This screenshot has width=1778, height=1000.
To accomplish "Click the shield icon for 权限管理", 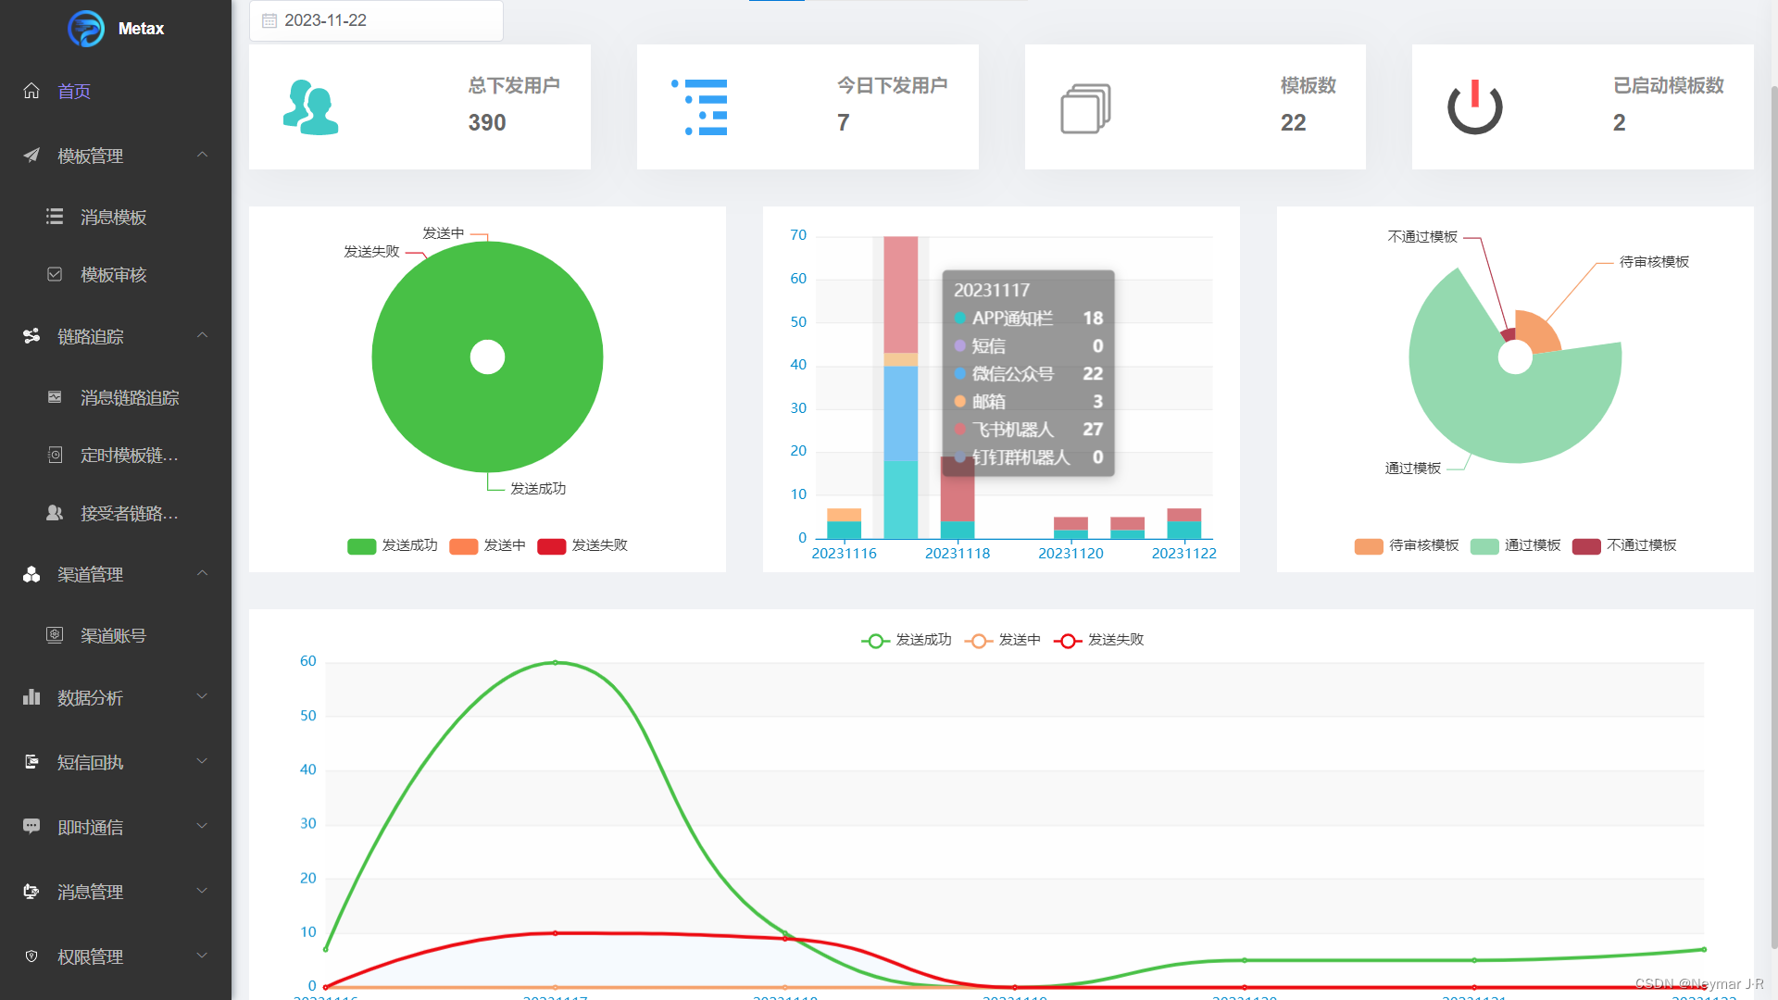I will tap(31, 956).
